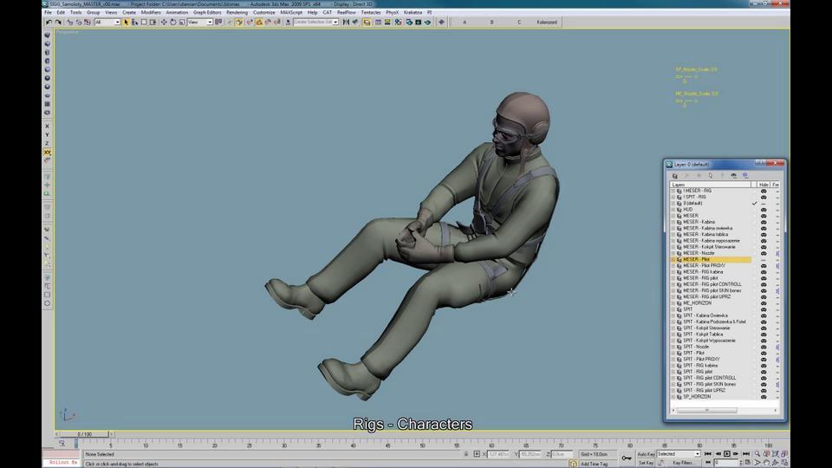
Task: Click the Quick Render teapot icon
Action: (x=427, y=23)
